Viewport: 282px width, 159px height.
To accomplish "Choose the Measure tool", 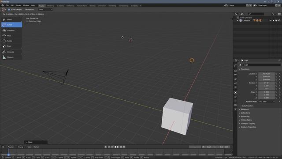I will 11,57.
